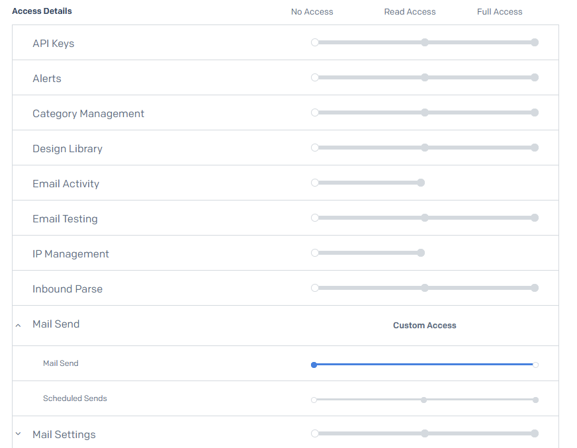Set Email Testing to Full Access
Viewport: 577px width, 448px height.
(x=535, y=218)
